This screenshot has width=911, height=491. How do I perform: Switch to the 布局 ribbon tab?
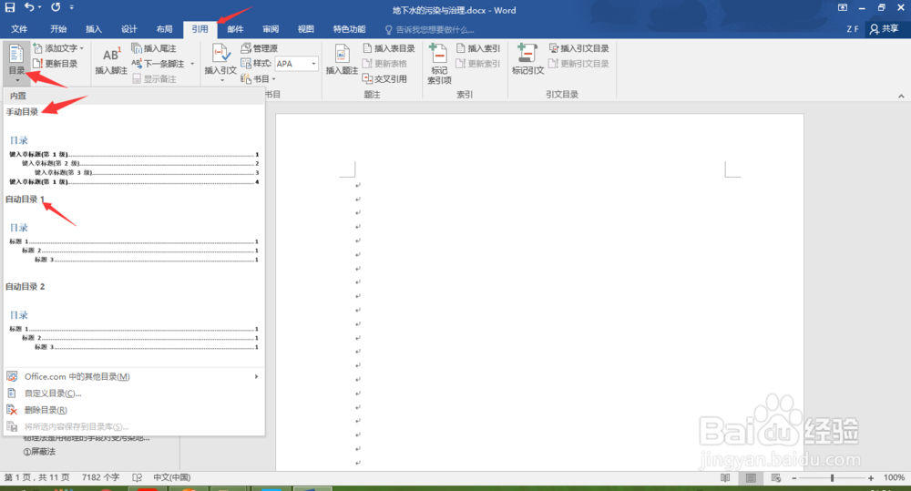coord(164,29)
